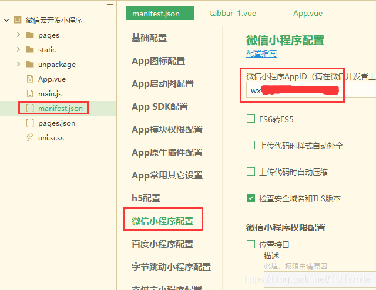Open the App模块权限配置 section
This screenshot has height=290, width=376.
tap(167, 130)
